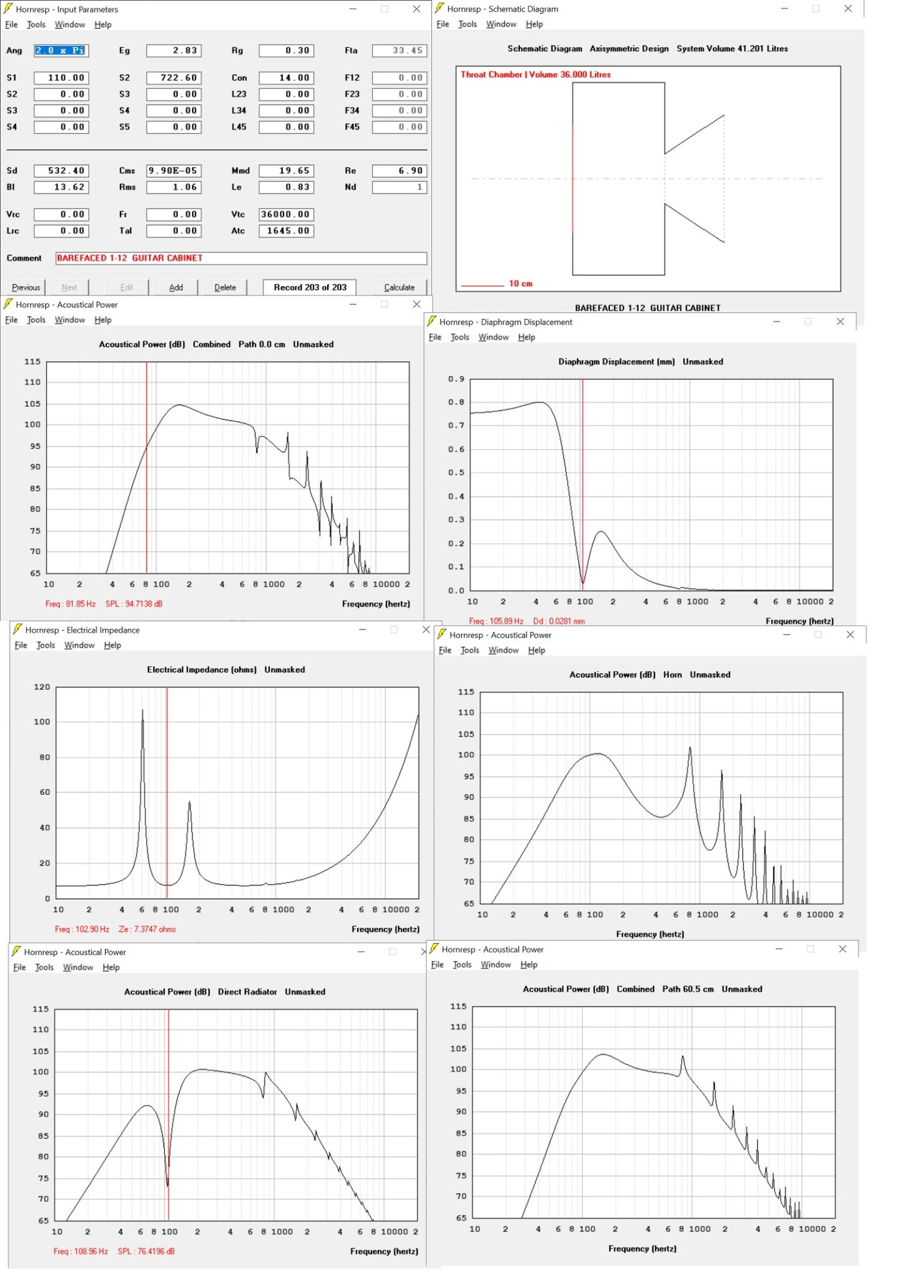
Task: Click the Le field showing 0.83
Action: 287,187
